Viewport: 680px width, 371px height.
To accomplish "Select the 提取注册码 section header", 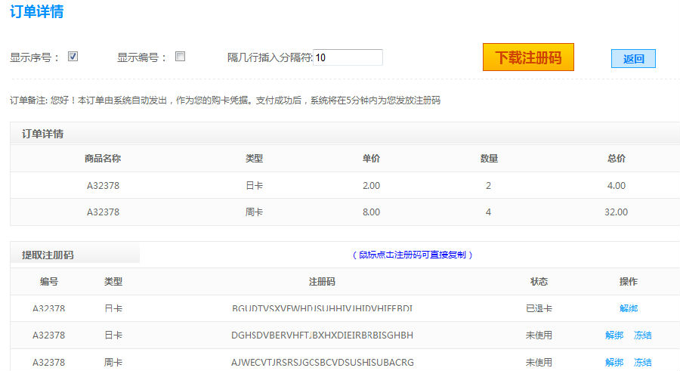I will (48, 255).
